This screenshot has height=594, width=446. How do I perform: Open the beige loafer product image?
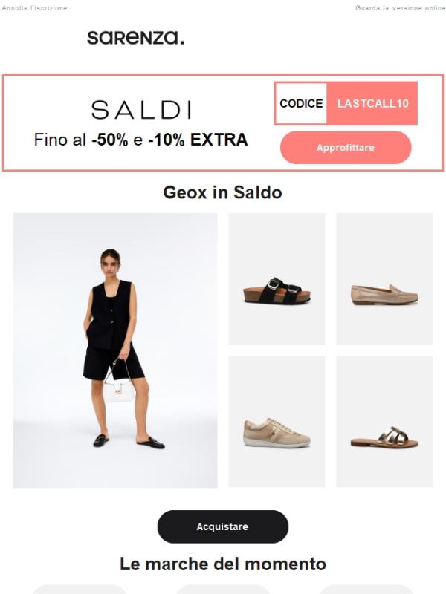[384, 279]
